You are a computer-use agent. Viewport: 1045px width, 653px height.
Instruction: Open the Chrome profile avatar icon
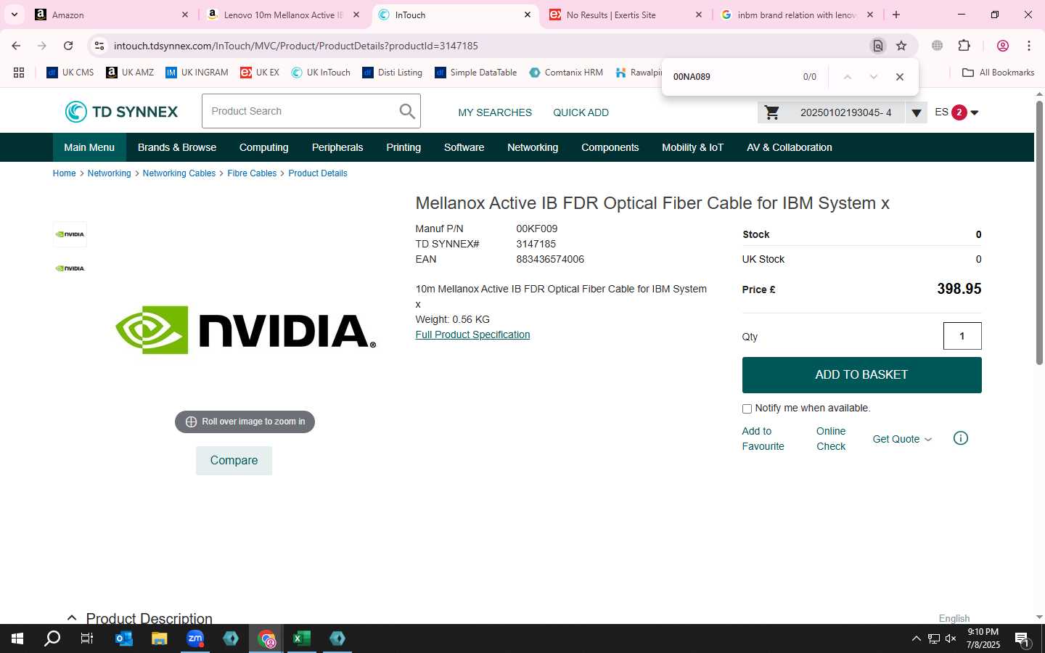[1003, 46]
